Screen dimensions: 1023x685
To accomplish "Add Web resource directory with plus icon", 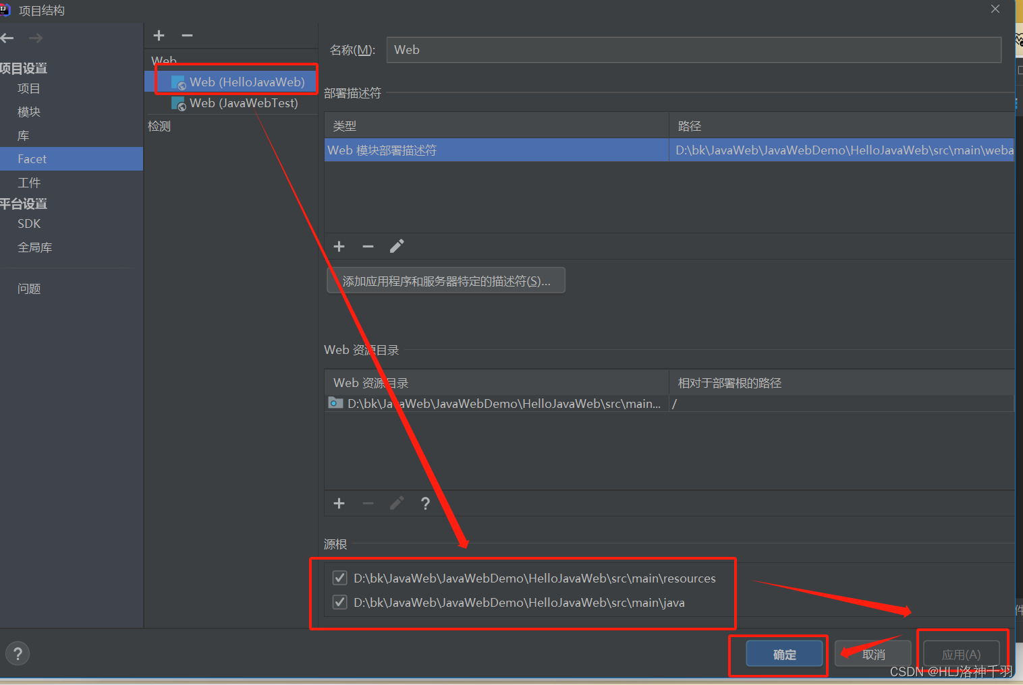I will click(x=339, y=504).
